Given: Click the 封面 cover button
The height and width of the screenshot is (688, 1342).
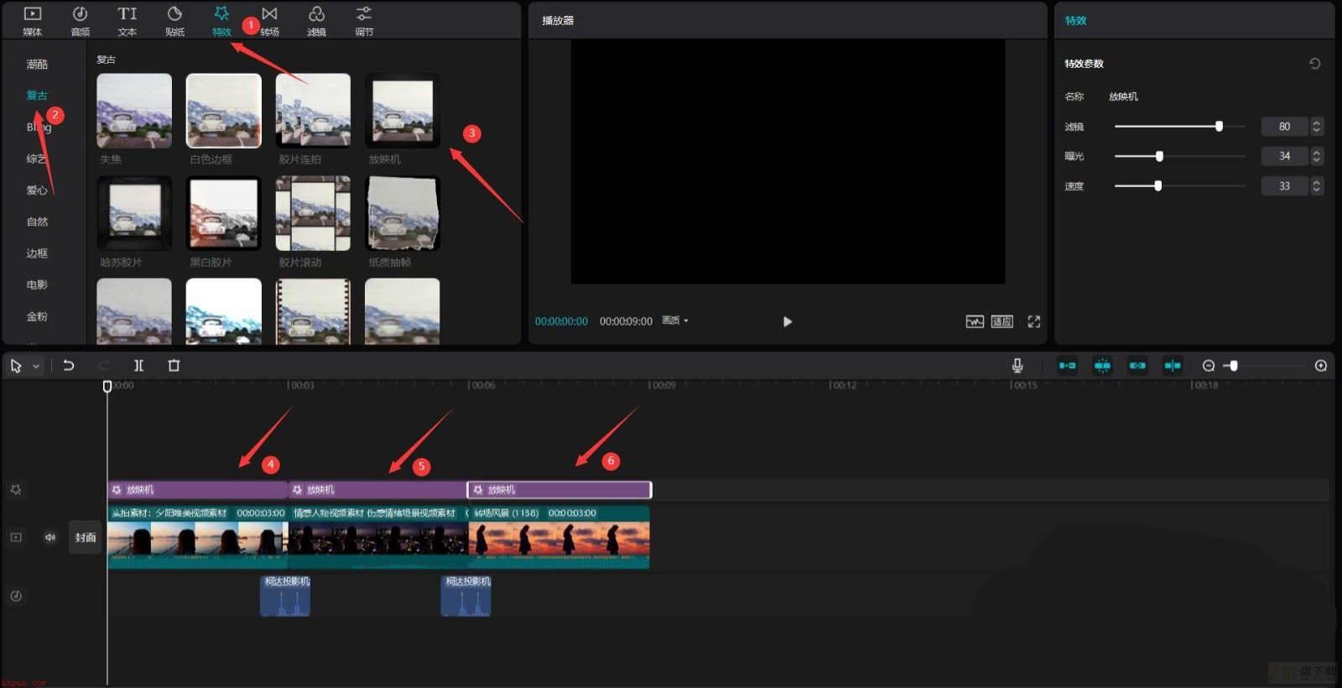Looking at the screenshot, I should 85,537.
